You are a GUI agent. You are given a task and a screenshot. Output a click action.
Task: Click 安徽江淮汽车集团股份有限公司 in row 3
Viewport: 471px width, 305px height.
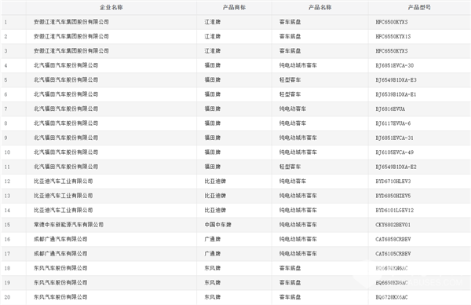(x=71, y=51)
